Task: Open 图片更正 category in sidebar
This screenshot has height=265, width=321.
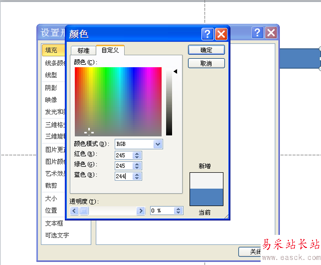Action: tap(54, 150)
